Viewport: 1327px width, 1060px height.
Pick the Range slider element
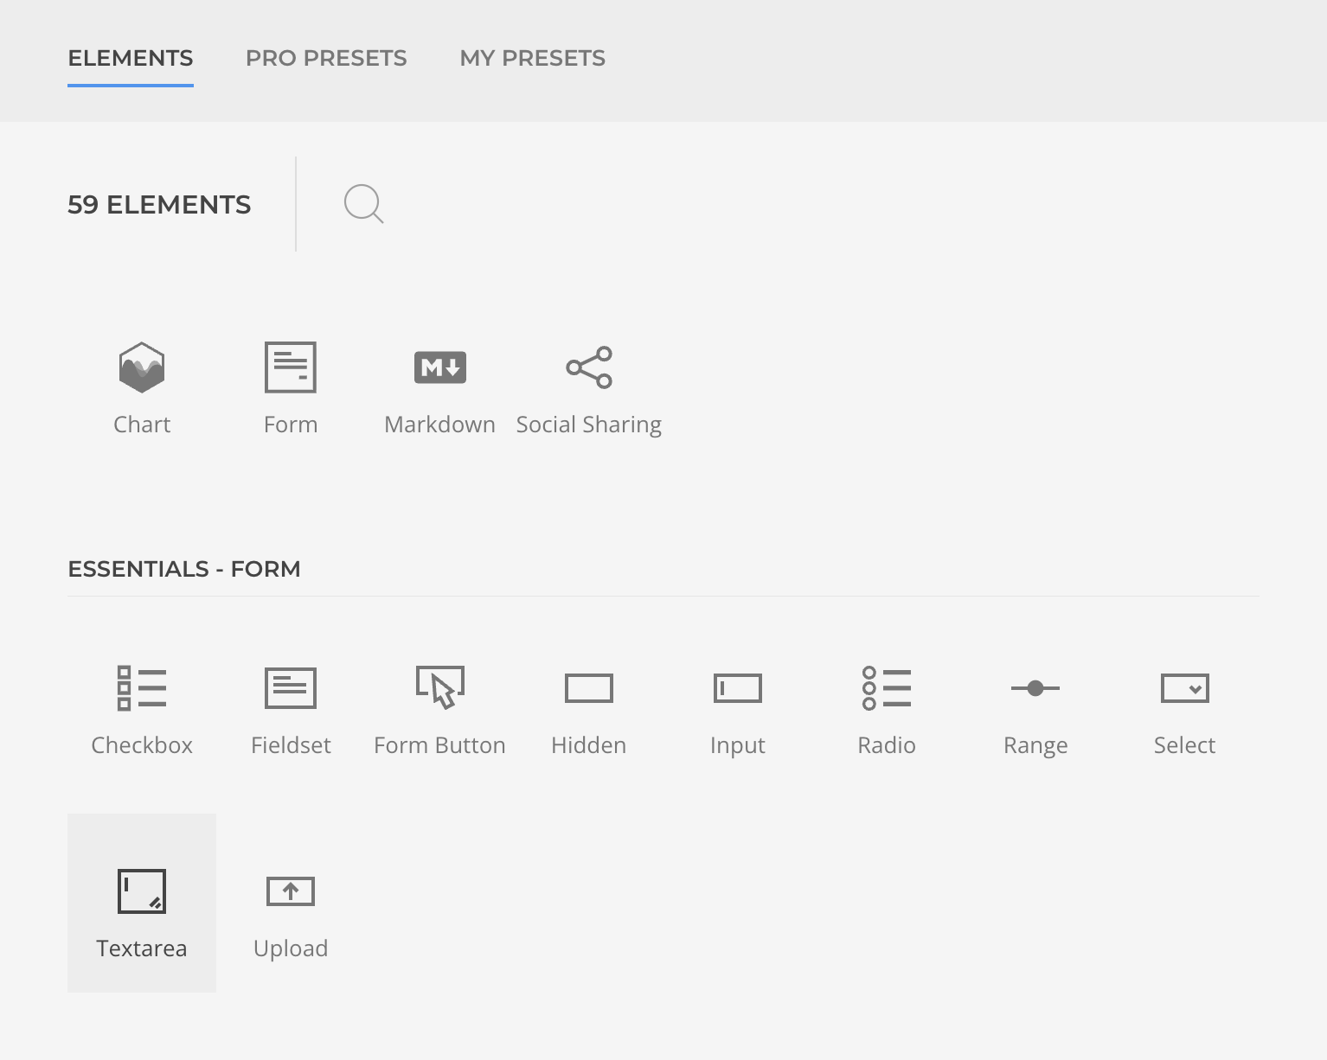coord(1035,709)
